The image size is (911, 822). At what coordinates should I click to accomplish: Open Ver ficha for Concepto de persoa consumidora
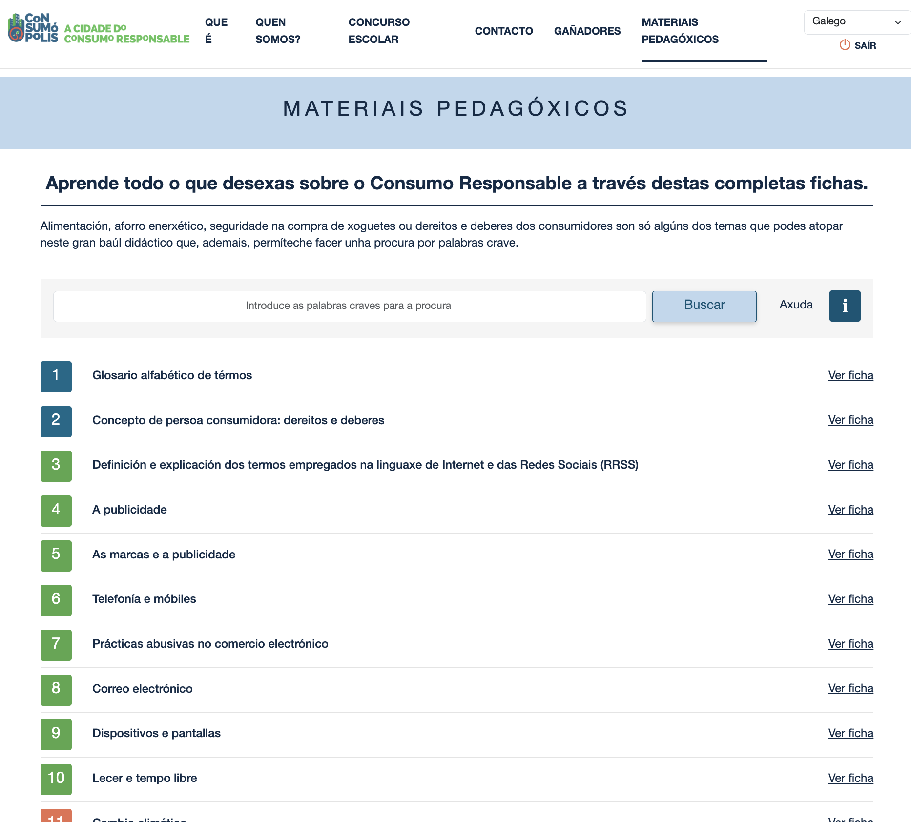click(x=850, y=420)
